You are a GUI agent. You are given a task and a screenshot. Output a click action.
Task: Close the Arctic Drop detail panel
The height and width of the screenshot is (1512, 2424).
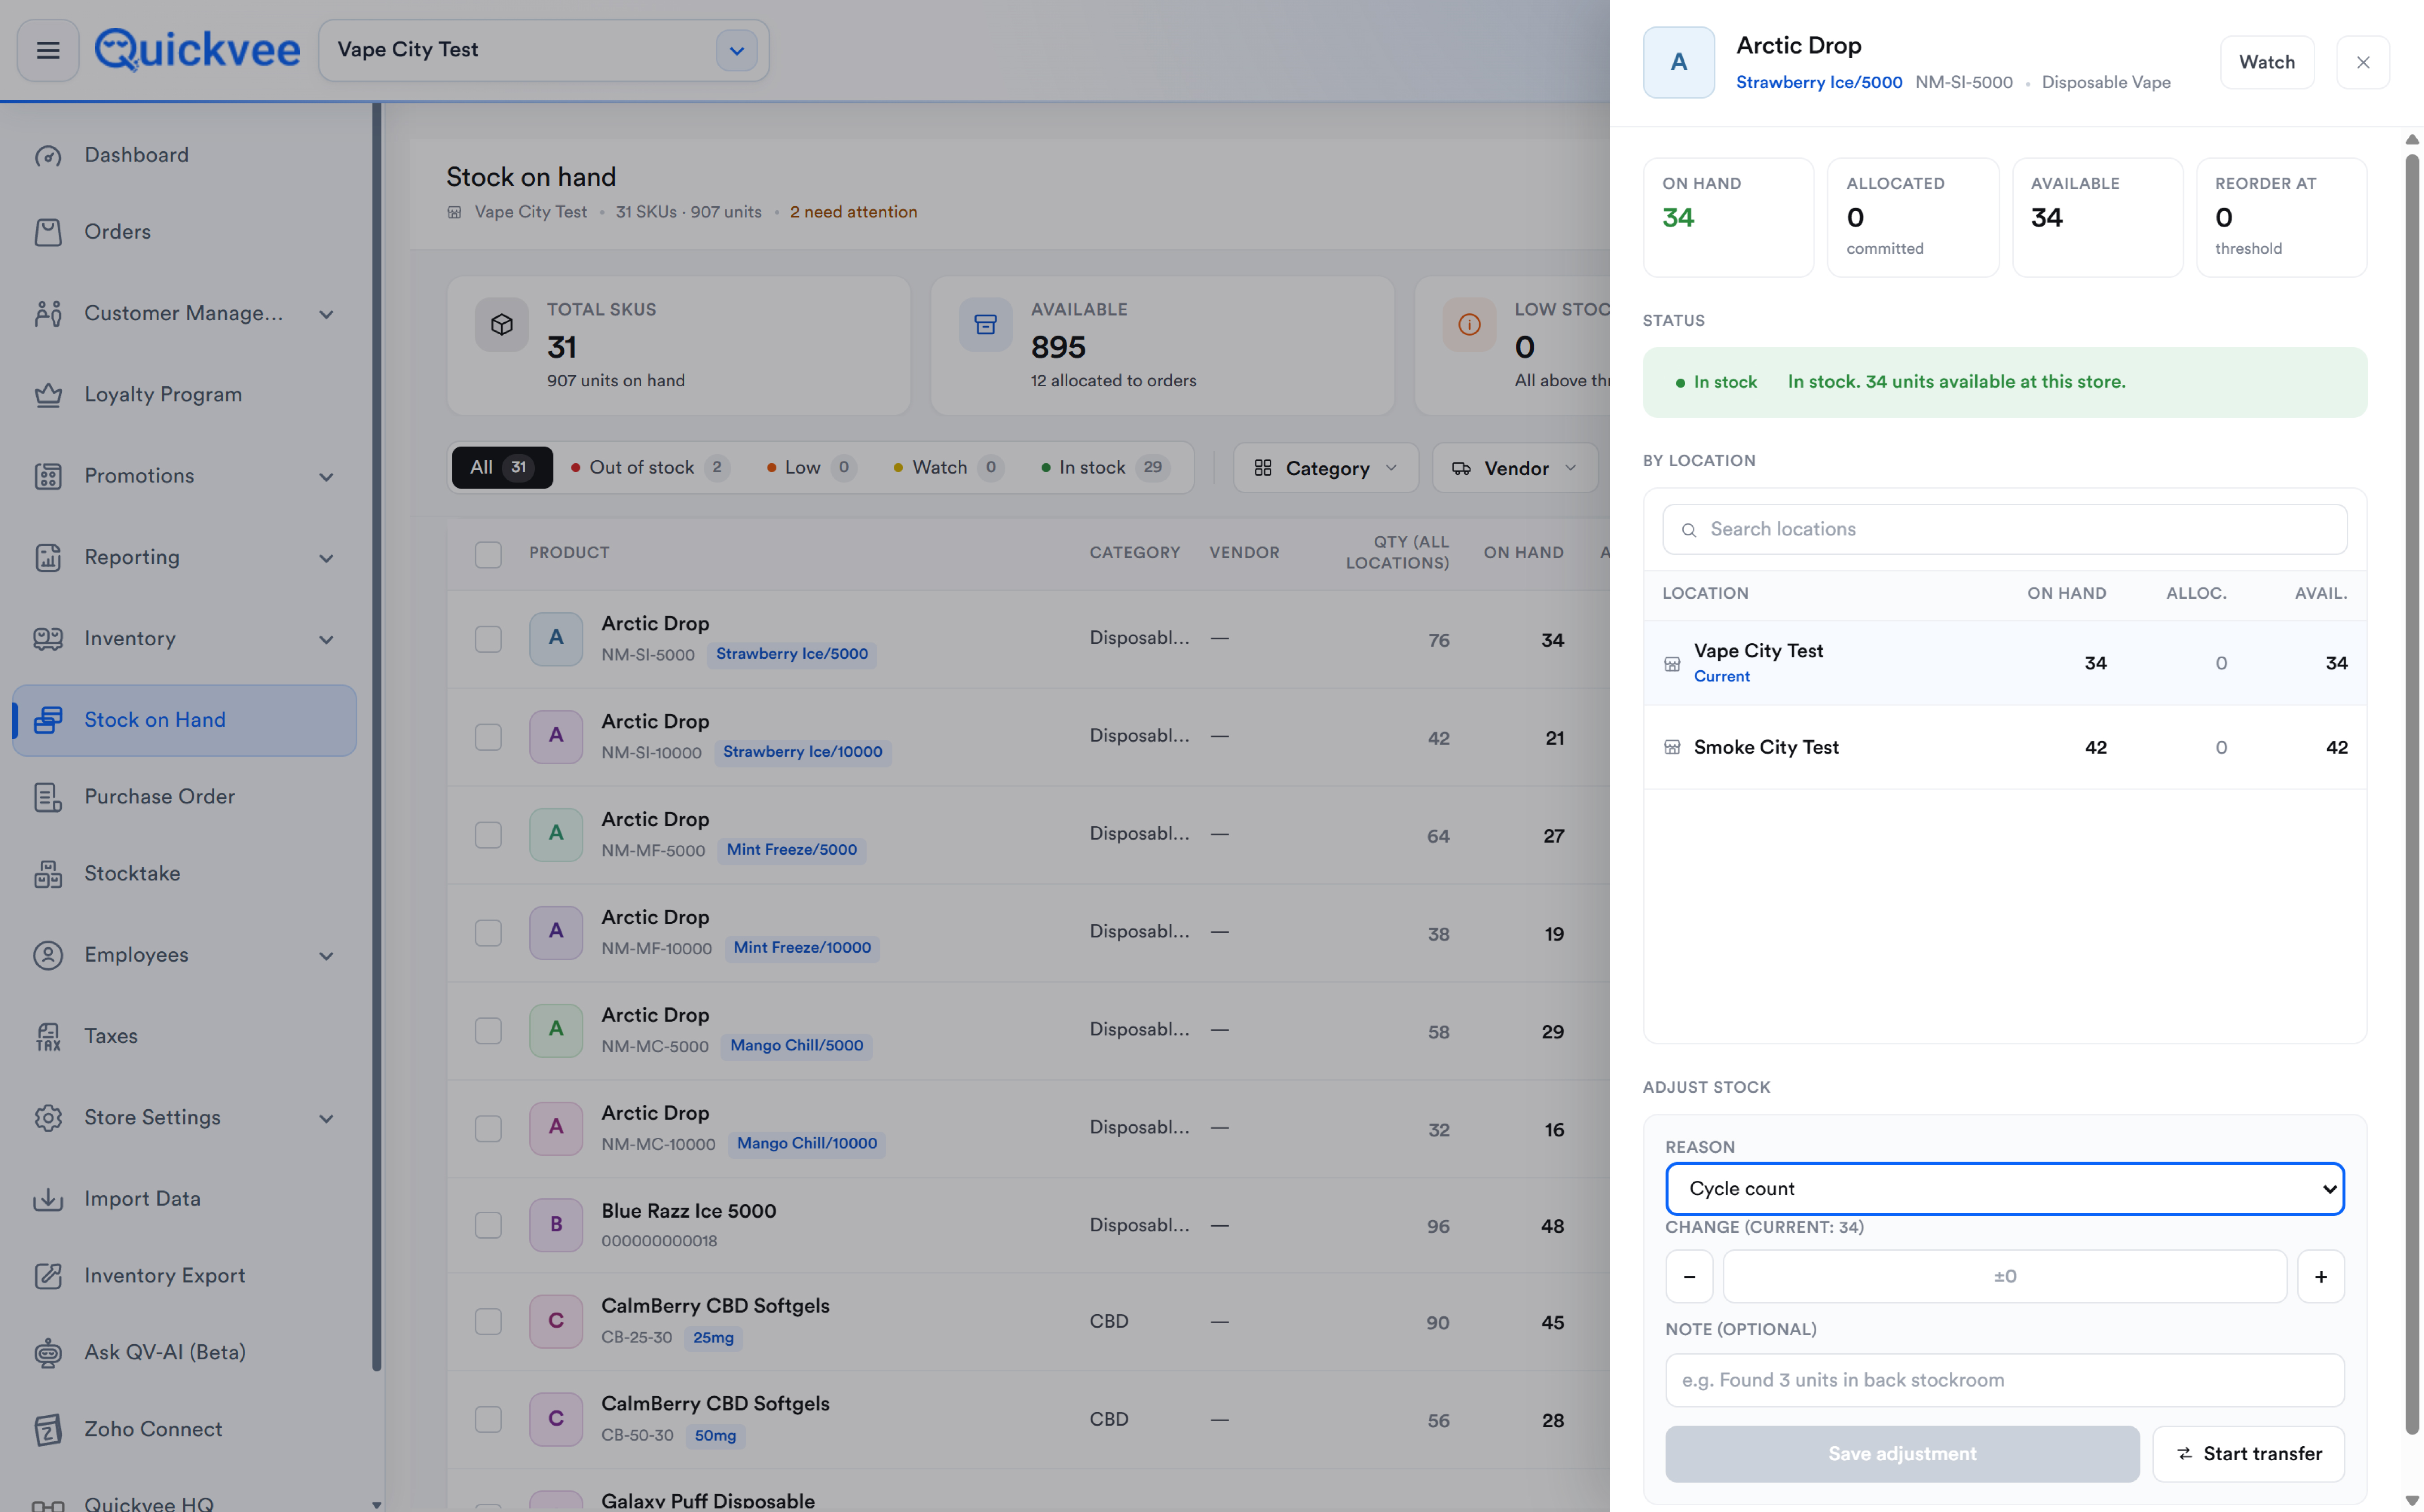coord(2363,62)
